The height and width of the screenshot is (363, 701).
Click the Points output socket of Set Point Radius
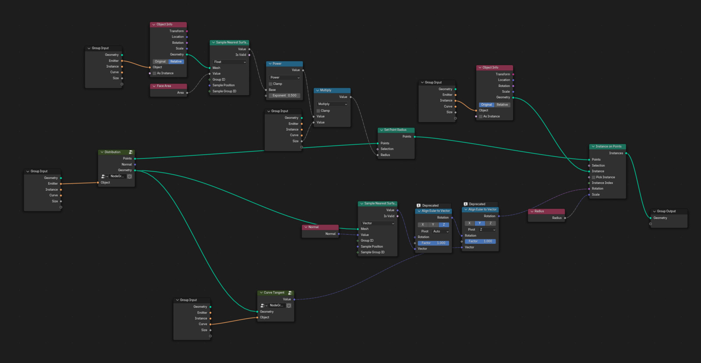pyautogui.click(x=414, y=137)
